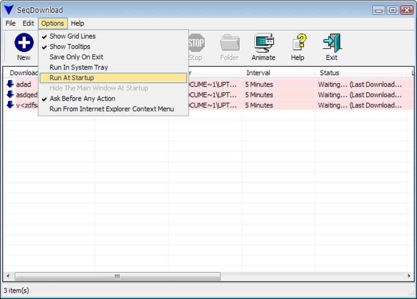Screen dimensions: 417x299
Task: Enable Run At Startup
Action: [113, 78]
